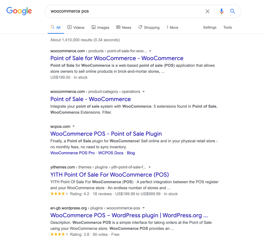Click the 'WCPOS Docs' sitelink
This screenshot has width=266, height=244.
coord(111,153)
